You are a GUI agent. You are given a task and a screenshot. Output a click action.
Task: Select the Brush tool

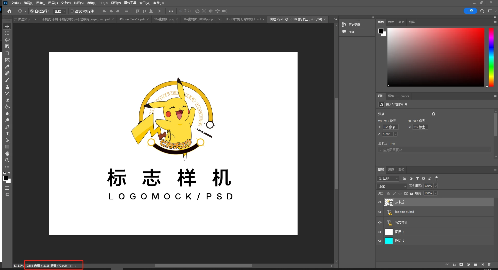pos(7,80)
